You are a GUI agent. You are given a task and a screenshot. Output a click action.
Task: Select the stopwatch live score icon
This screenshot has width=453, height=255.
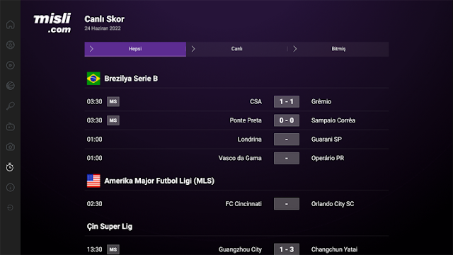point(10,167)
